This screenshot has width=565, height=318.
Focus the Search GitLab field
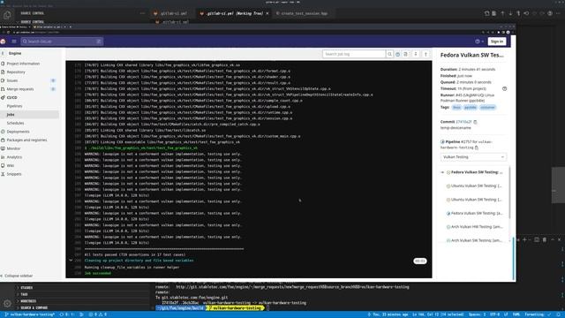pos(62,42)
